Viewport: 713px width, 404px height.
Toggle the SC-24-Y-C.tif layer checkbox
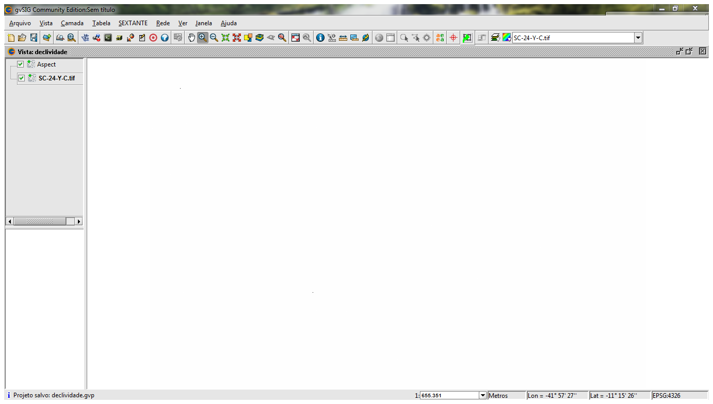tap(22, 78)
